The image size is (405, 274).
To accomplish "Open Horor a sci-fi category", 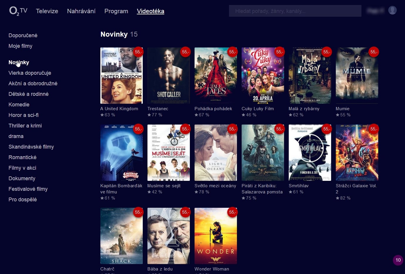I will (23, 115).
